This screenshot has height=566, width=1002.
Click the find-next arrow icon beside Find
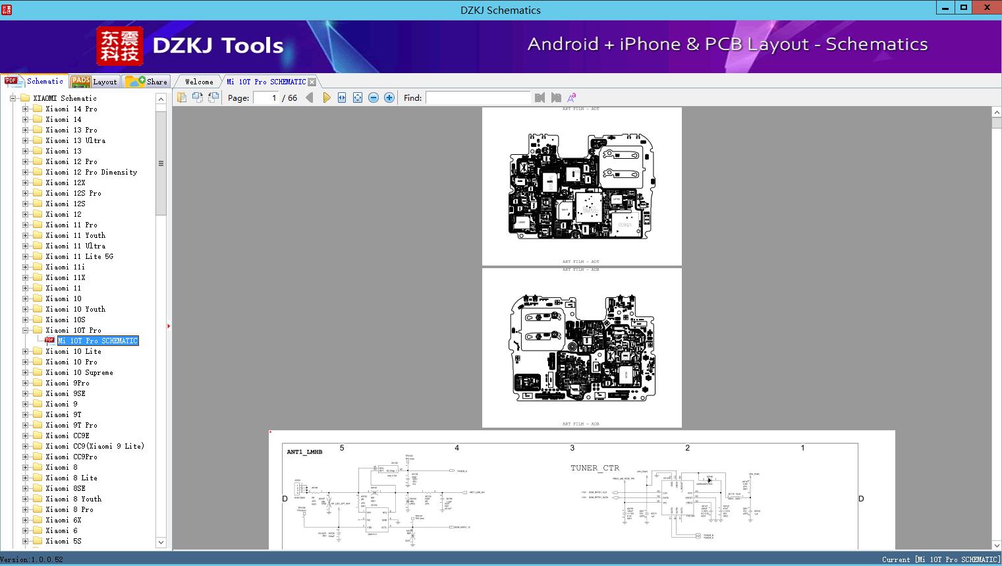[x=555, y=97]
